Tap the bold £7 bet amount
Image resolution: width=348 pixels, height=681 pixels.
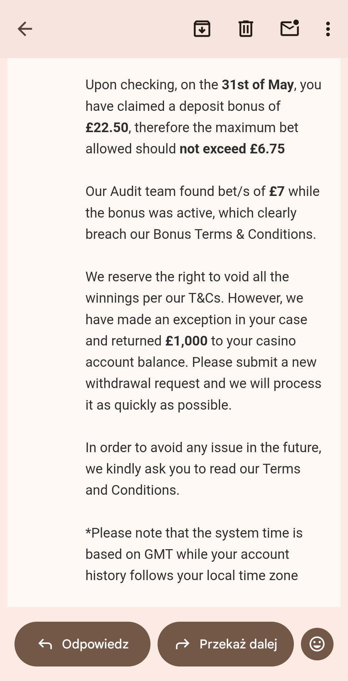[x=277, y=191]
